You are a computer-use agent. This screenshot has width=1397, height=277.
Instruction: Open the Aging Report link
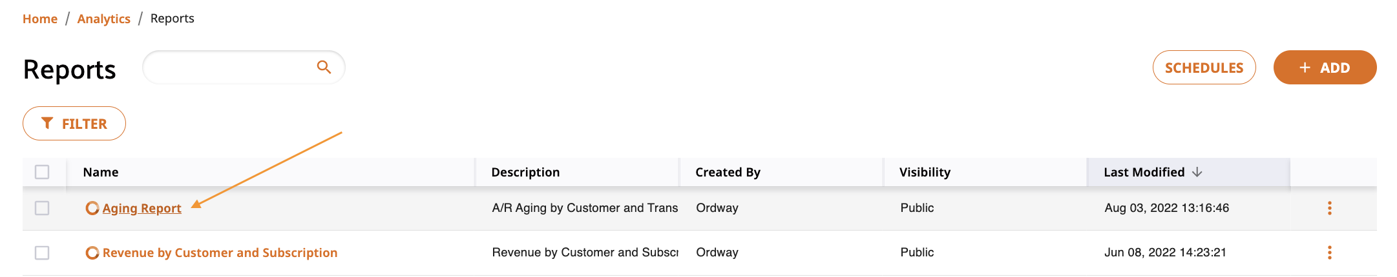click(142, 208)
